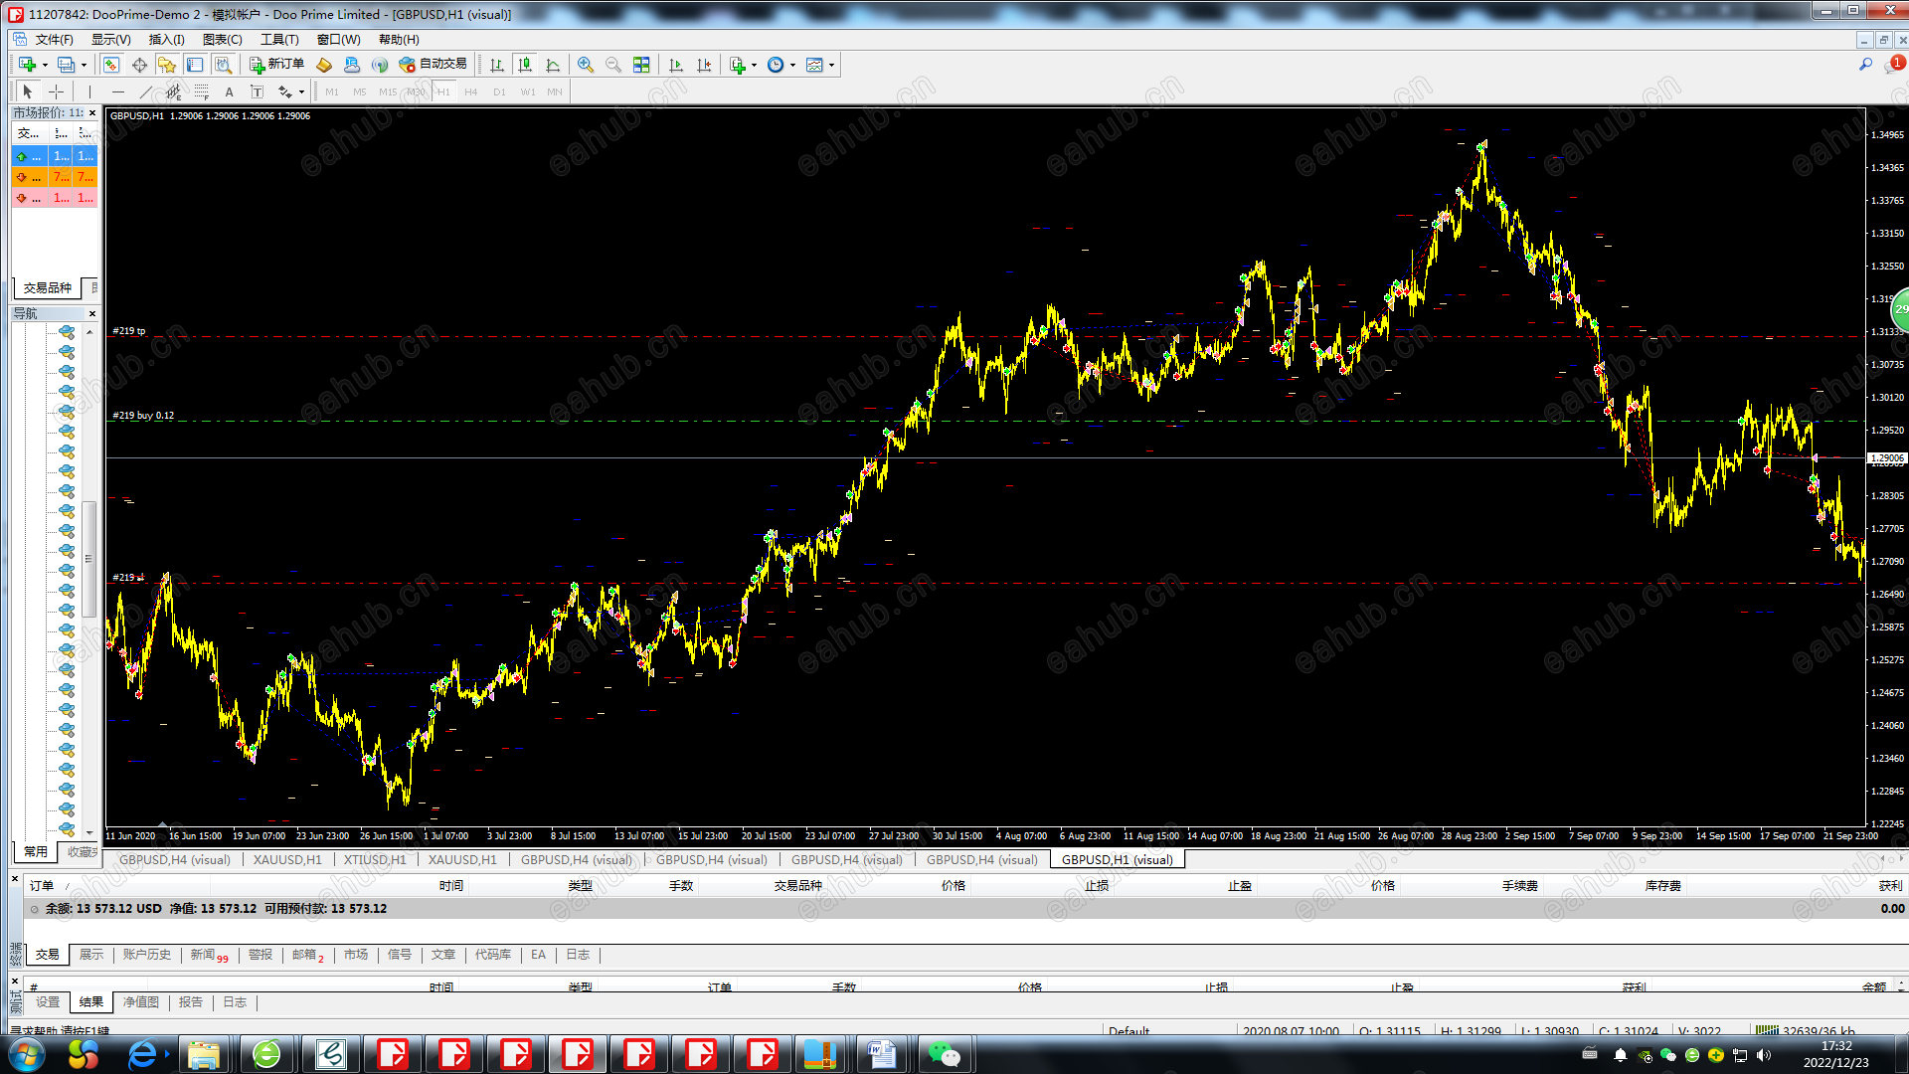Click the 新订单 new order button

point(277,64)
